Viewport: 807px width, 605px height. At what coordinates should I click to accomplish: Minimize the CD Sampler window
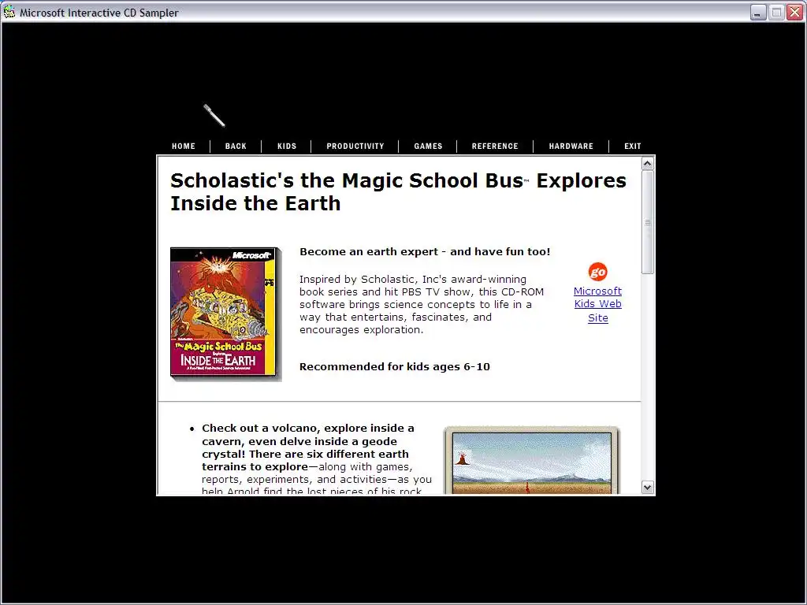(x=757, y=13)
